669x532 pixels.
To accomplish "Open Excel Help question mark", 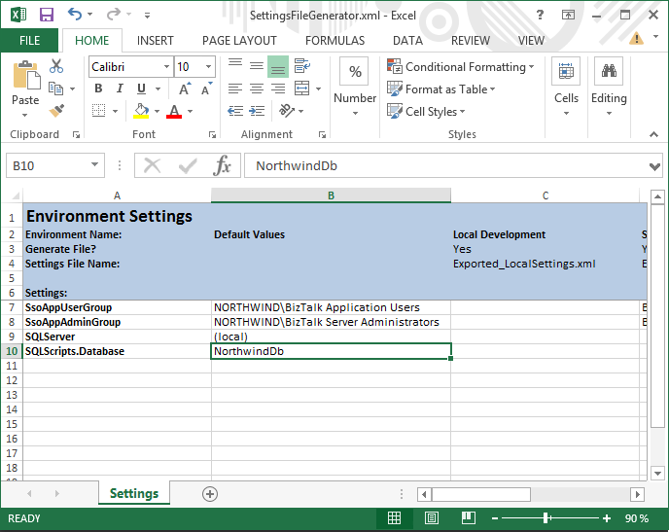I will coord(540,15).
